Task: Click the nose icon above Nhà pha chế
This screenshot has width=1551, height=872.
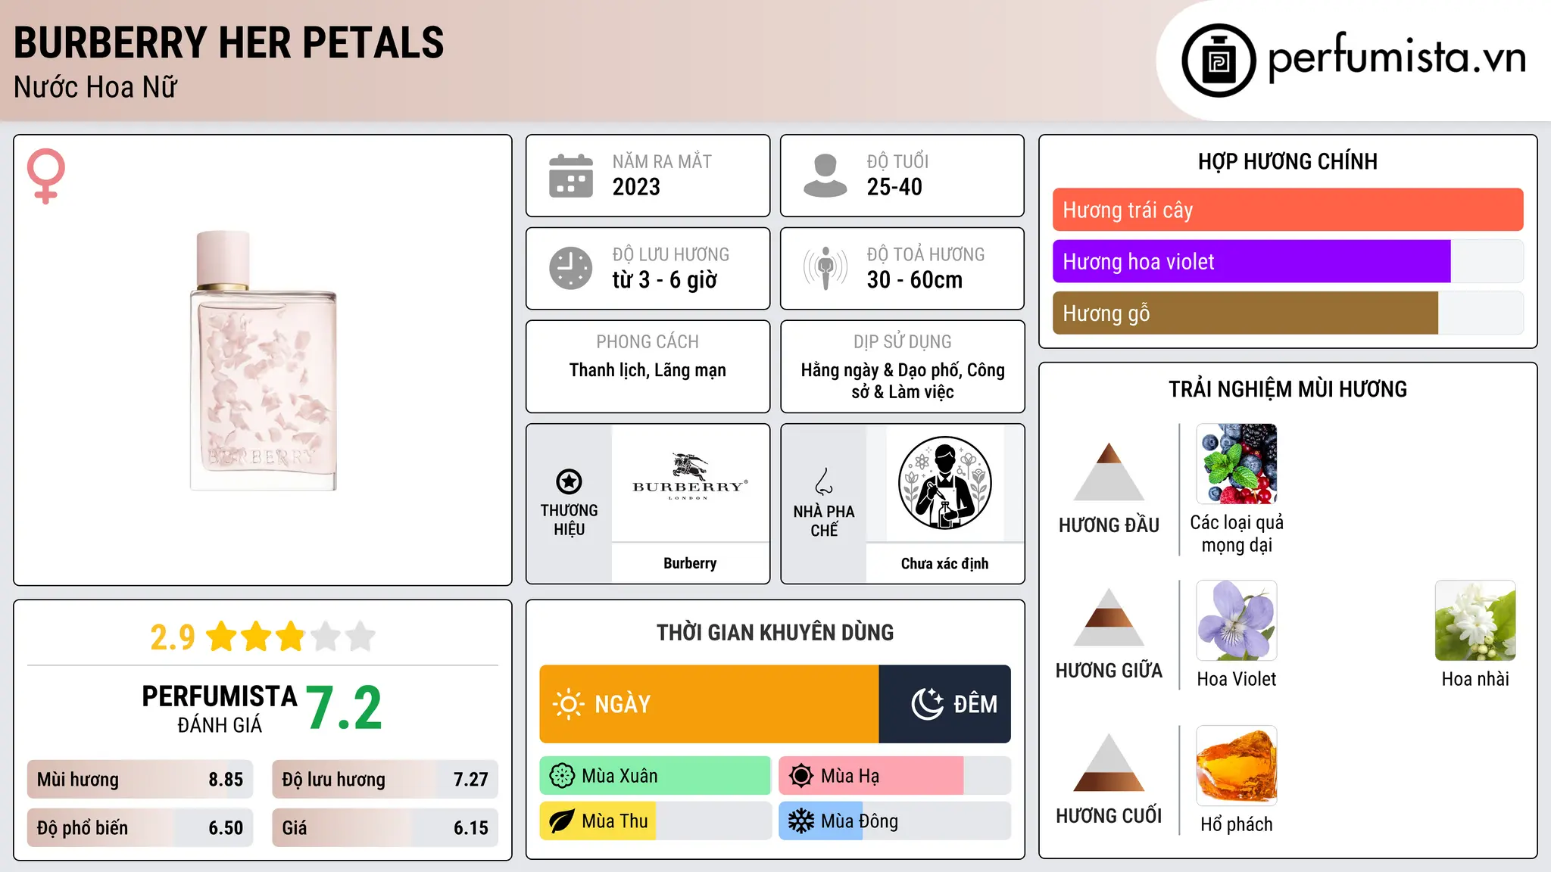Action: (824, 481)
